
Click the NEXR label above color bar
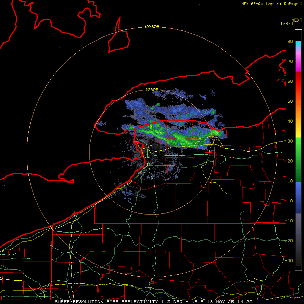(x=297, y=20)
